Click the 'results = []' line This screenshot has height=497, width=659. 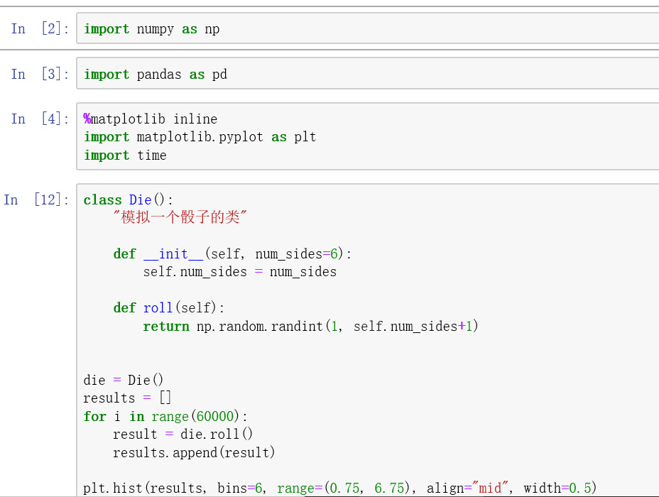[x=127, y=398]
